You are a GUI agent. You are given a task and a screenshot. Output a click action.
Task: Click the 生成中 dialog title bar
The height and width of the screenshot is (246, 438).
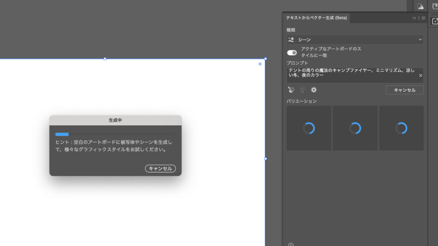coord(115,119)
